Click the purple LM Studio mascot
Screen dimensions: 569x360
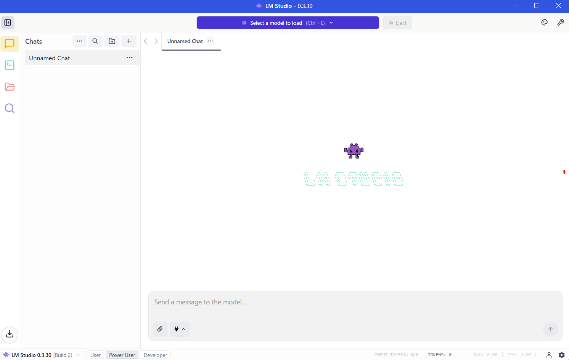point(354,151)
